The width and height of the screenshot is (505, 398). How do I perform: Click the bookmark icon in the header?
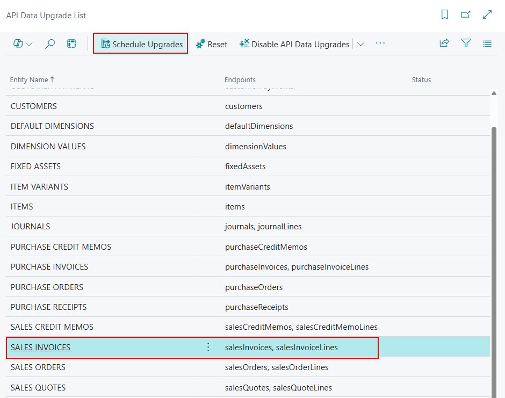[444, 15]
